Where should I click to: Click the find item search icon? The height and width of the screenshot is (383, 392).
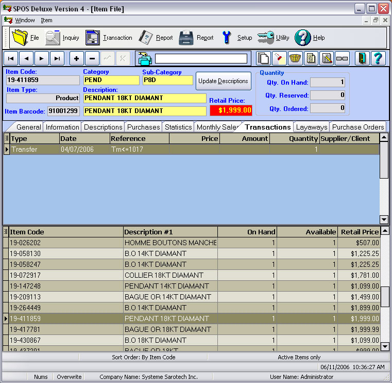tap(145, 59)
